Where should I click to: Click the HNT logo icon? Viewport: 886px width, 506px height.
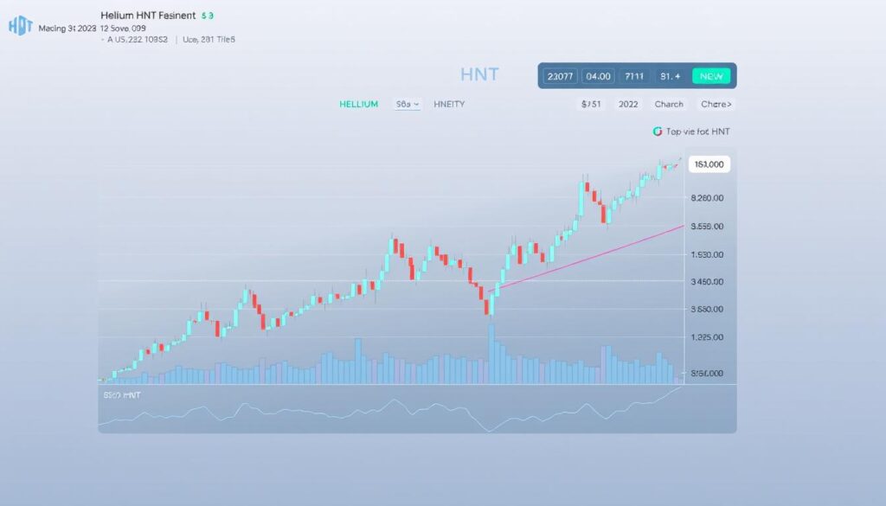click(x=21, y=26)
